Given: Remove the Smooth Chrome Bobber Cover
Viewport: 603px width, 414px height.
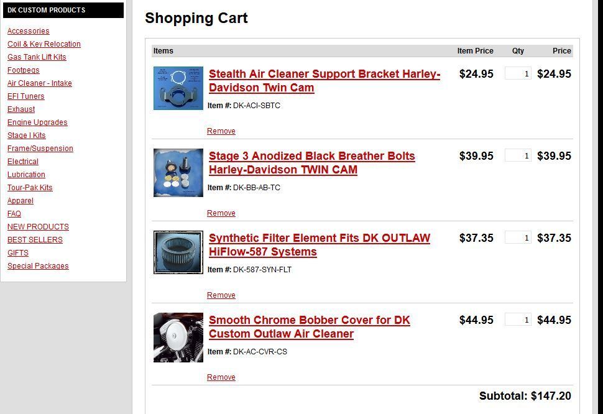Looking at the screenshot, I should 221,377.
